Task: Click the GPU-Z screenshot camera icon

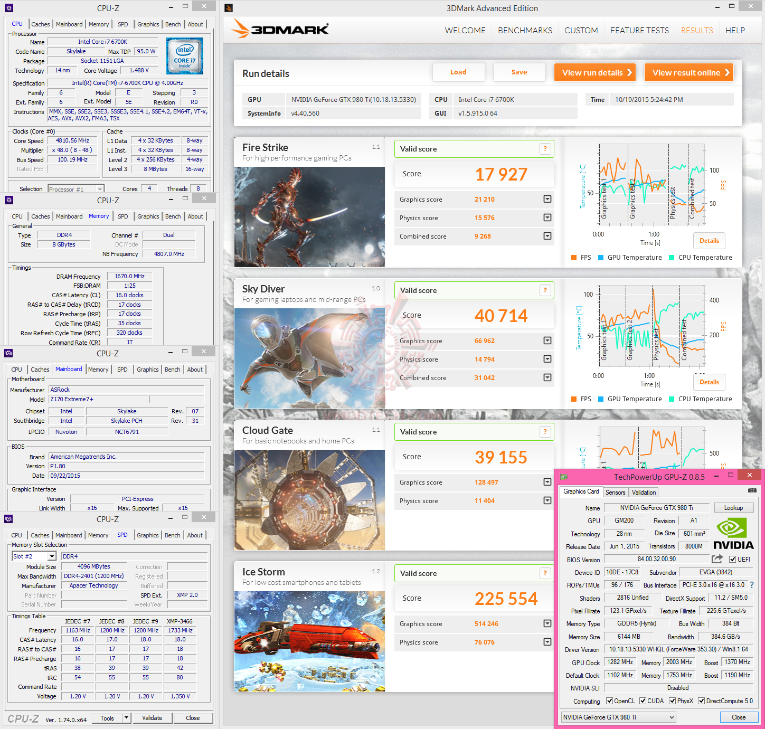Action: [752, 490]
